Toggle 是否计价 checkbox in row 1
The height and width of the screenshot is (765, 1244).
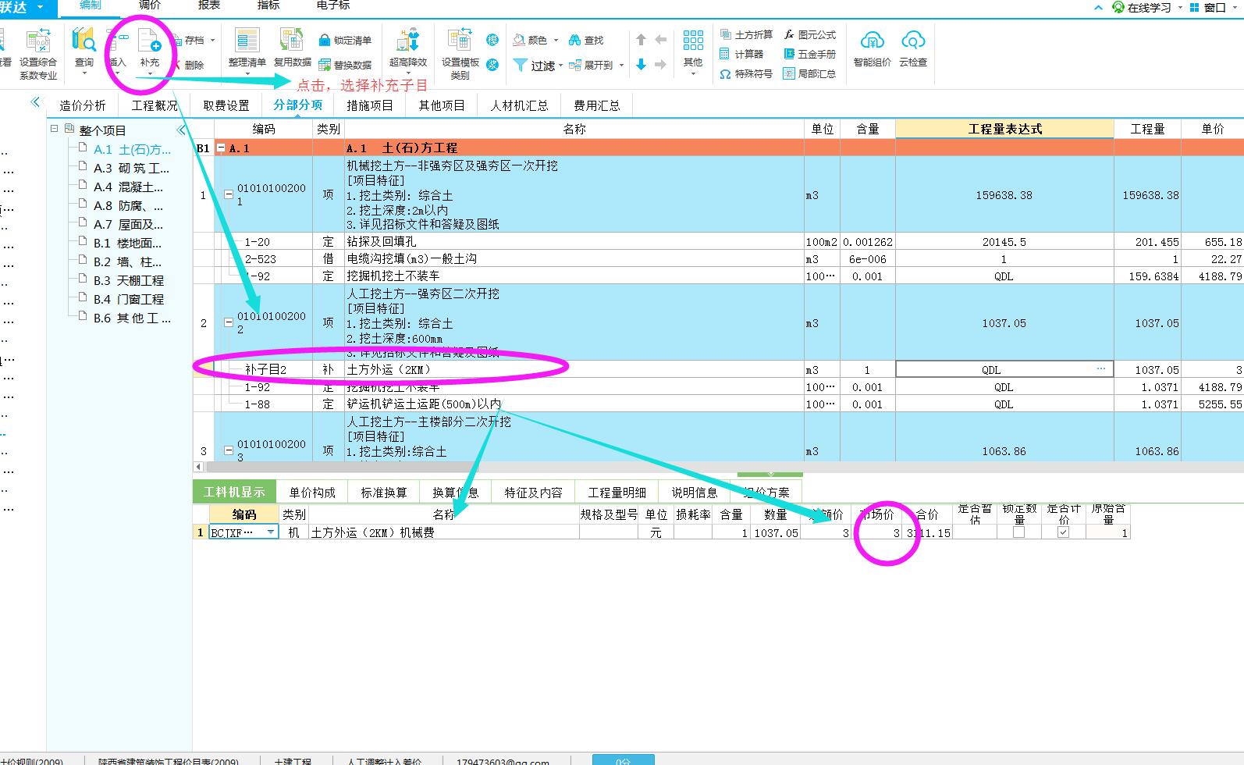click(x=1063, y=532)
